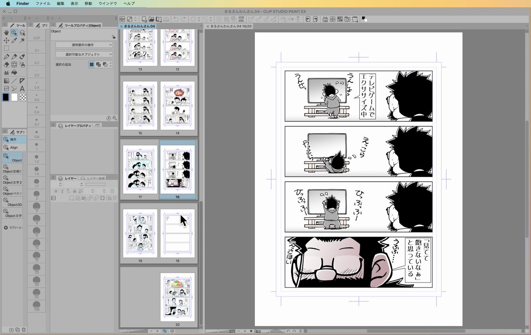Toggle tool property lock icon
The image size is (531, 335).
click(x=114, y=37)
